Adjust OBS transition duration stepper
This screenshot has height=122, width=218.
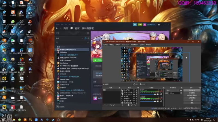pyautogui.click(x=181, y=93)
